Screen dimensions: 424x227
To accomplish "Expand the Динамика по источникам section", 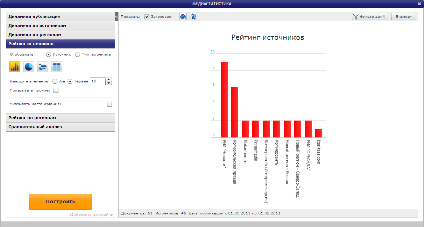I will (x=61, y=25).
